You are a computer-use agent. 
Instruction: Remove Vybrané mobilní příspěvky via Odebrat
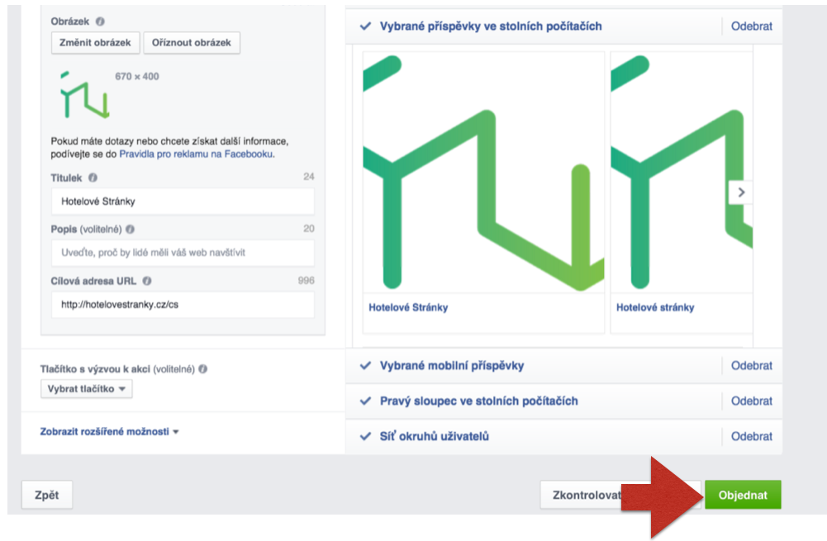(x=751, y=365)
